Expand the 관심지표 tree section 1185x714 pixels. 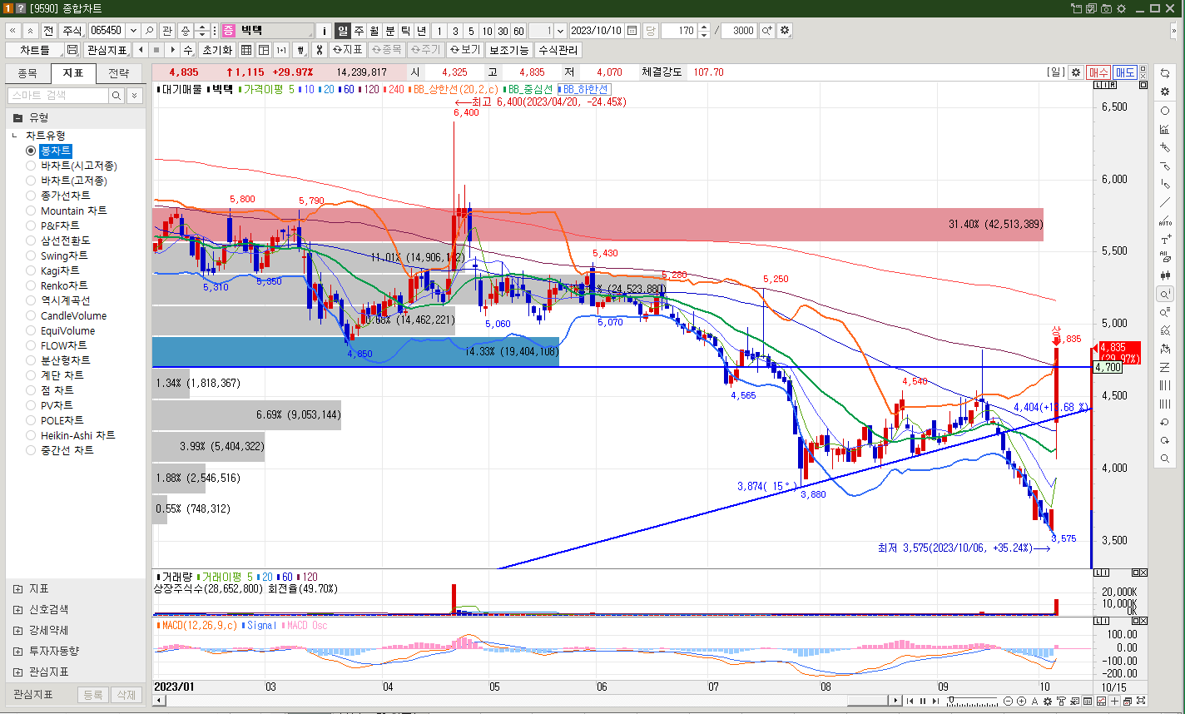pyautogui.click(x=17, y=672)
